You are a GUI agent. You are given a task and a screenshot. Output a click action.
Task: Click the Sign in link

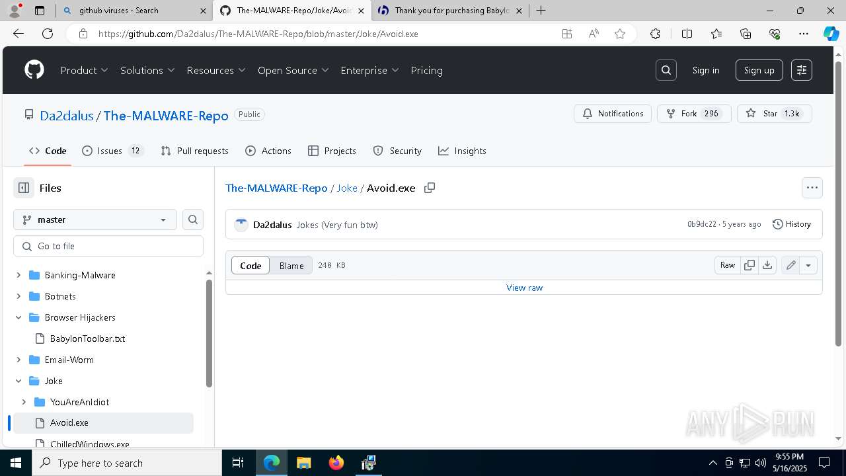[706, 70]
